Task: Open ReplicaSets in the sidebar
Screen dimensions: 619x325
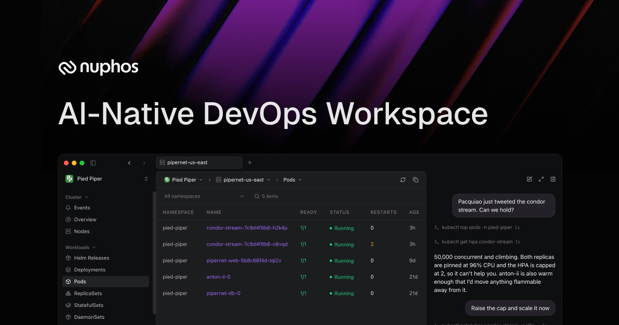Action: (x=106, y=294)
